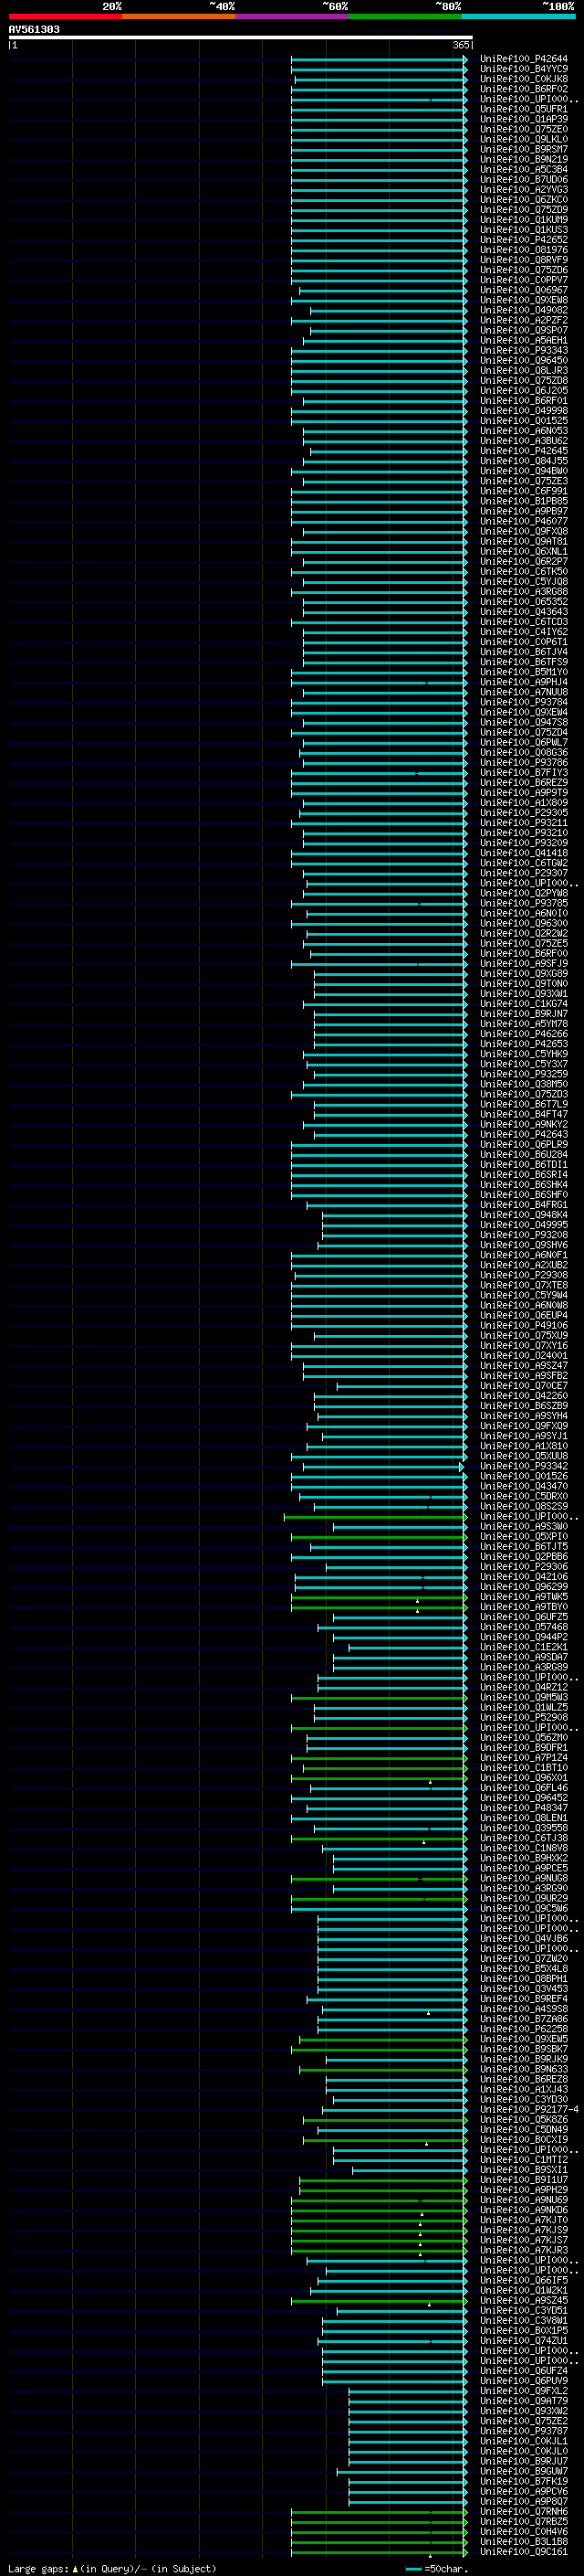Open hit UniRef100_C0PPV7

[x=524, y=280]
